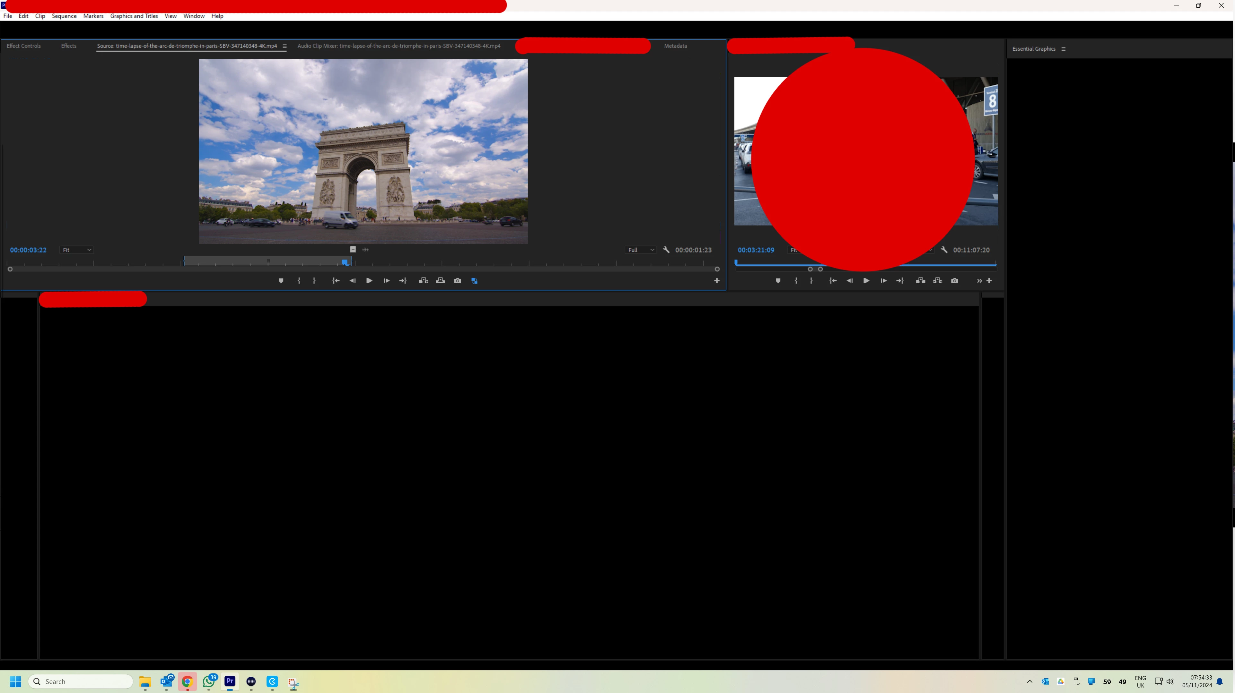Export frame from Source monitor camera icon

(457, 281)
